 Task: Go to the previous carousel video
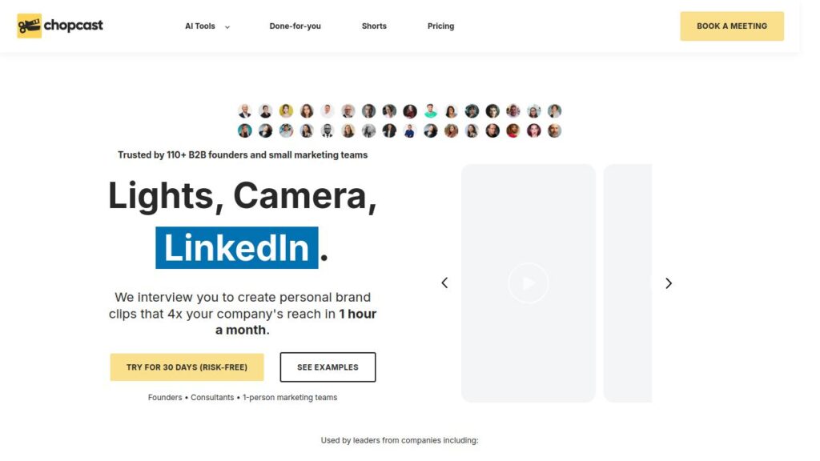pyautogui.click(x=444, y=283)
